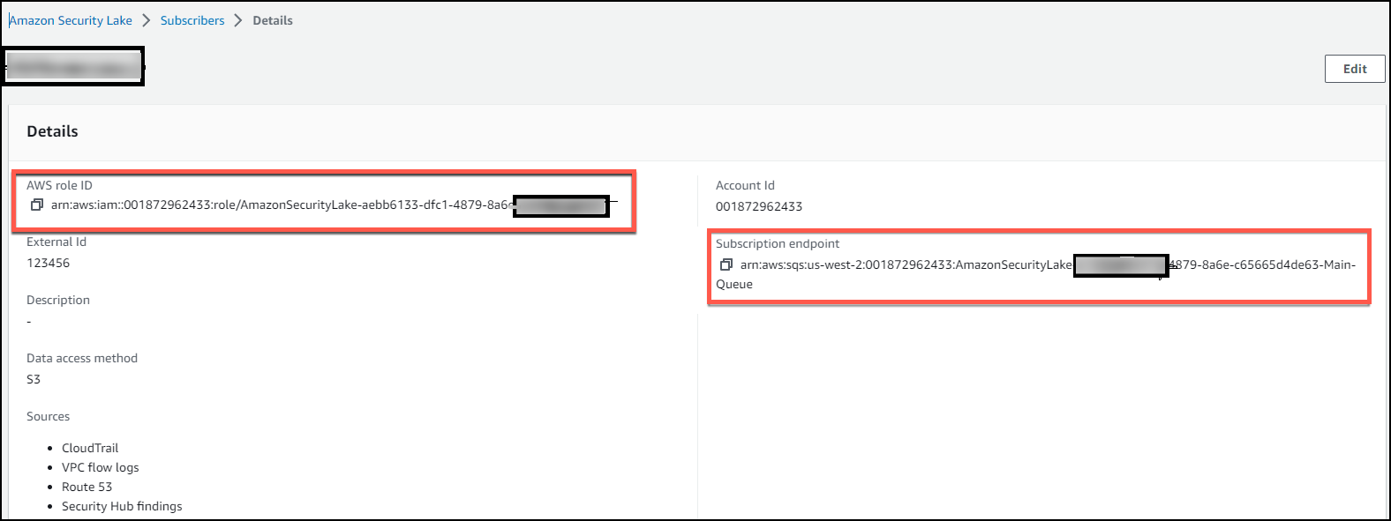The height and width of the screenshot is (521, 1391).
Task: Select VPC flow logs source entry
Action: pyautogui.click(x=100, y=467)
